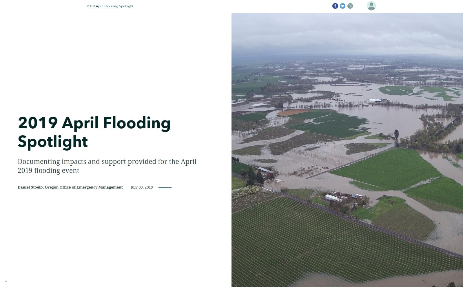Click the header title 2019 April Flooding Spotlight
The image size is (463, 287).
coord(110,6)
